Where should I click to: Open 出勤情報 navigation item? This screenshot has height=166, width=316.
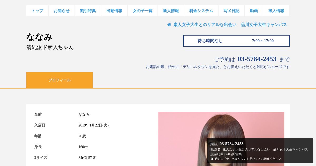click(114, 11)
